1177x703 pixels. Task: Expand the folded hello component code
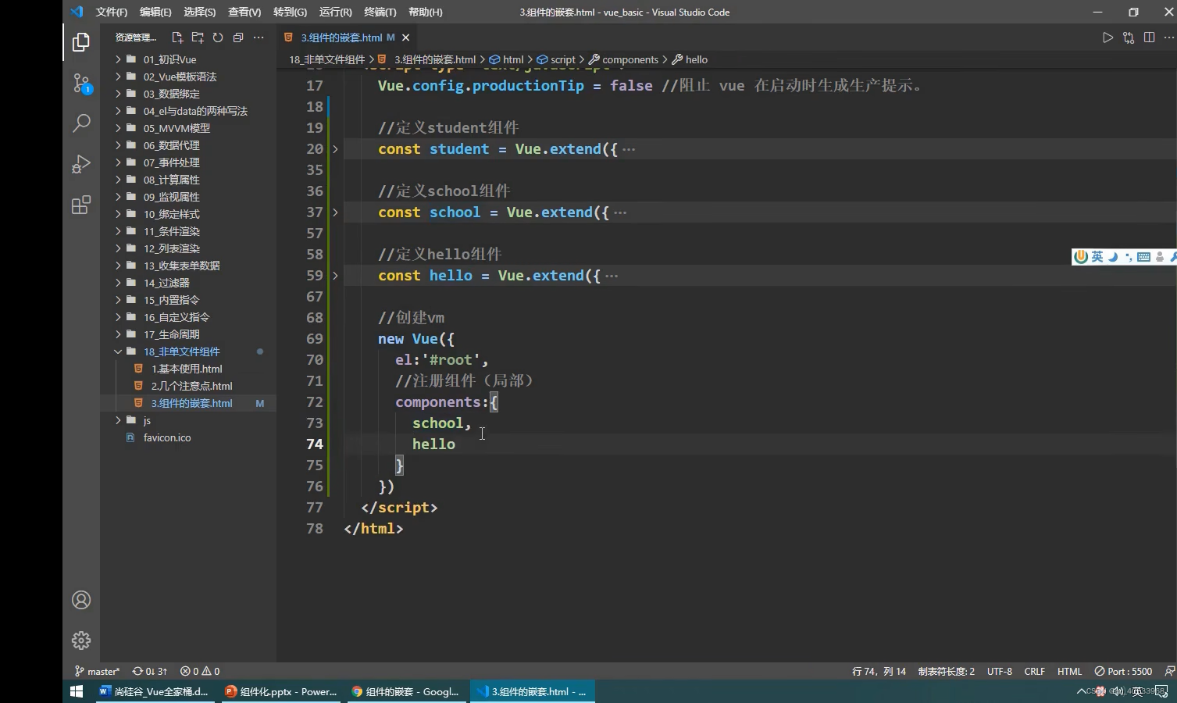[x=335, y=276]
